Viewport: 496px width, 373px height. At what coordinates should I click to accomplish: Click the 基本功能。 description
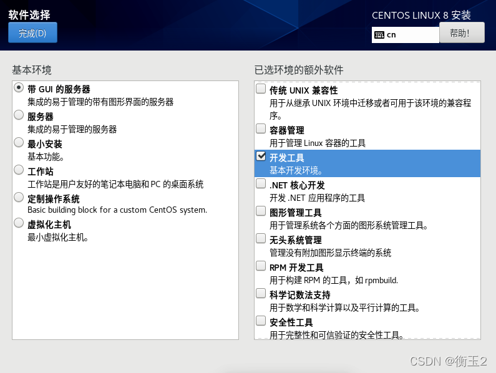click(46, 157)
